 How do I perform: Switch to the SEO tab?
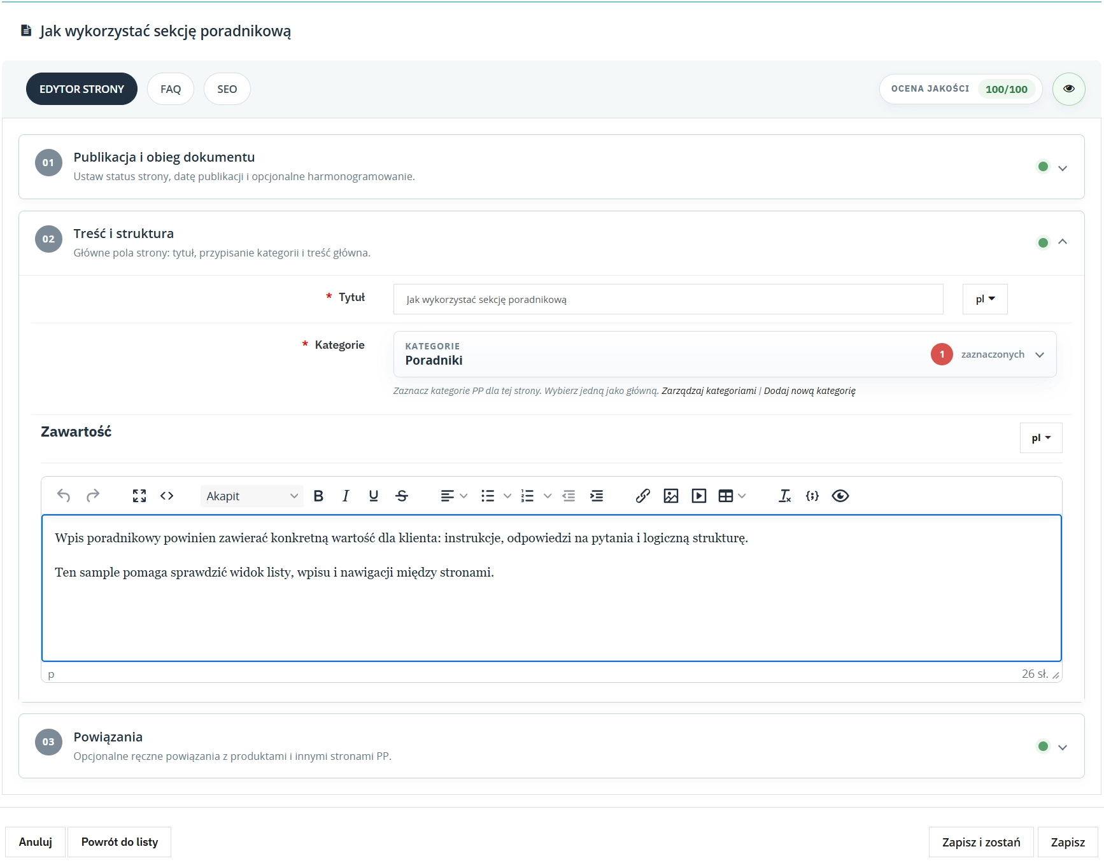[x=227, y=88]
